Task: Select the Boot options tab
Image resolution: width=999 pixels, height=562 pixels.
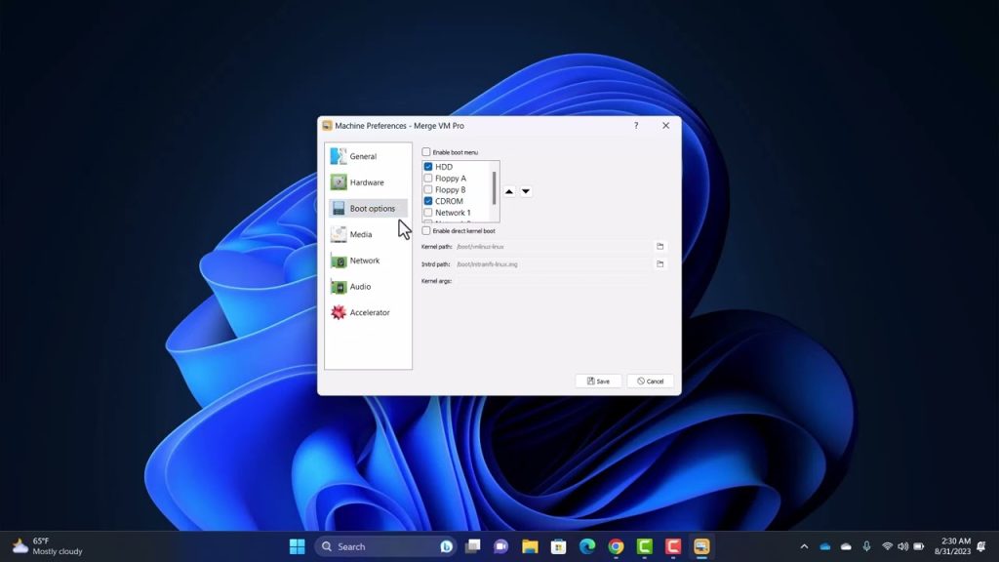Action: (x=372, y=209)
